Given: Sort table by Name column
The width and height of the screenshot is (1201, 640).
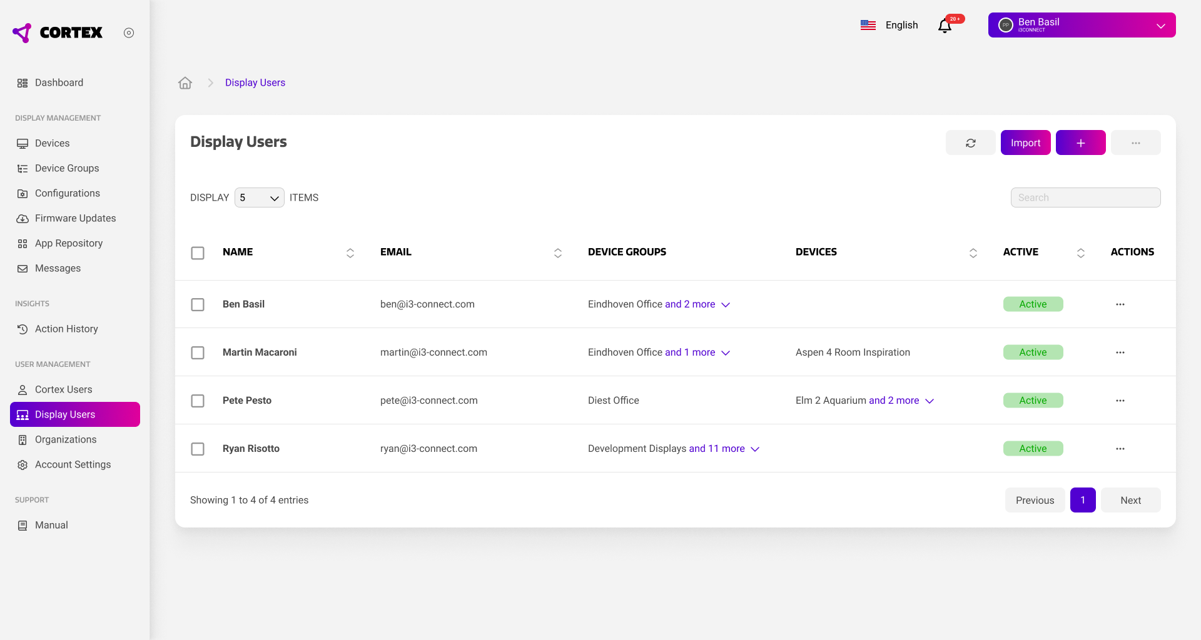Looking at the screenshot, I should pos(350,252).
